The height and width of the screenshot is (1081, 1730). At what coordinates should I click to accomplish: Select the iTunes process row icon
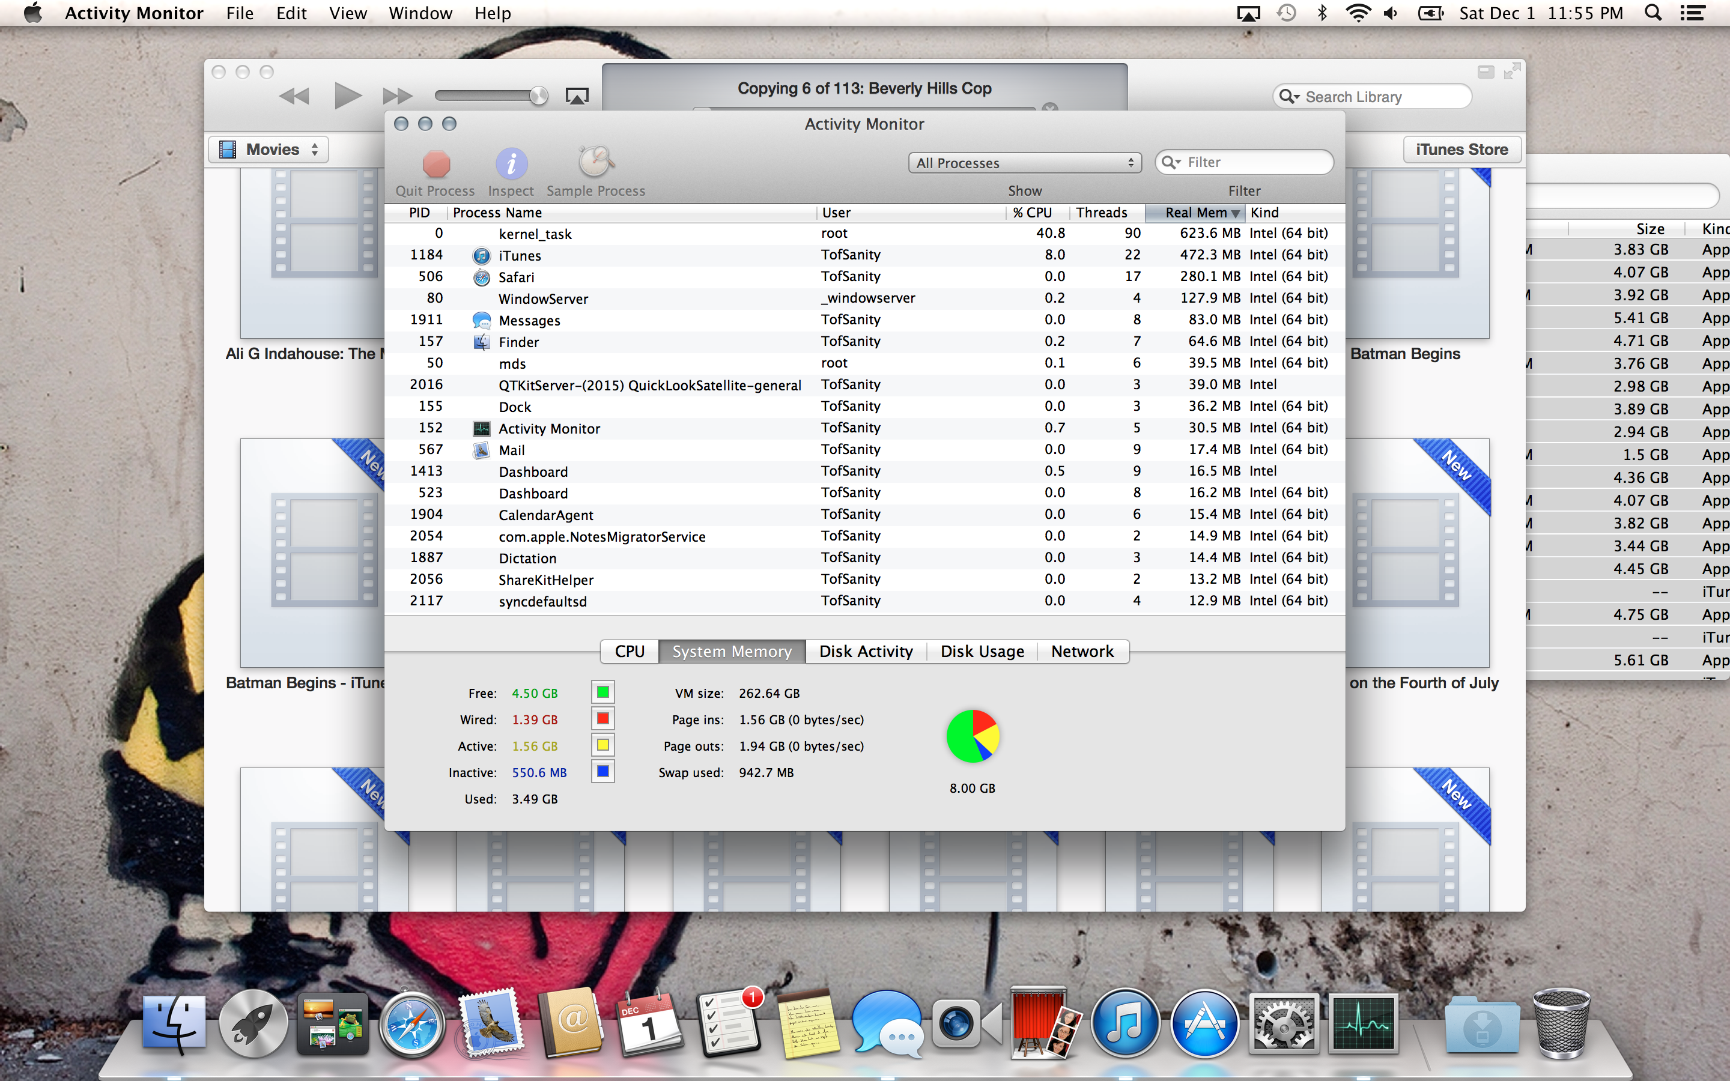[x=482, y=255]
